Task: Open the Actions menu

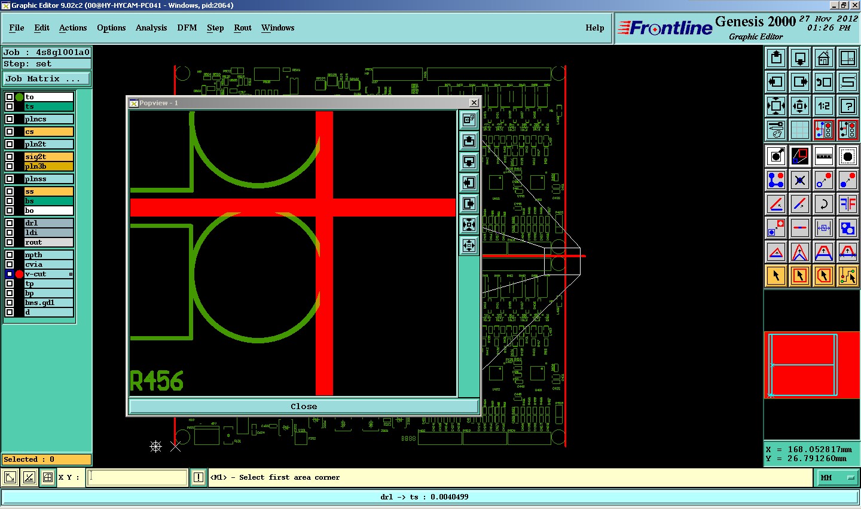Action: point(73,28)
